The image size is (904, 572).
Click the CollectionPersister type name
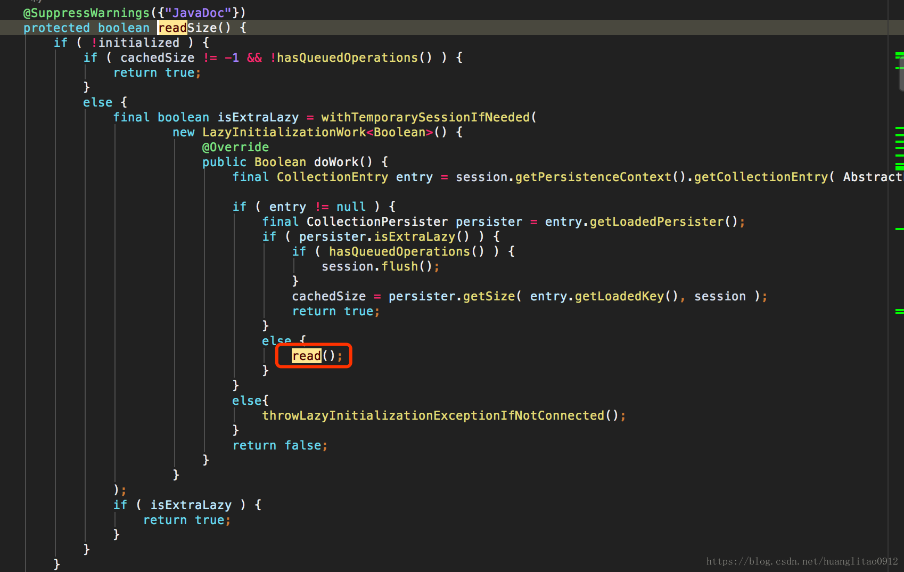click(x=377, y=222)
